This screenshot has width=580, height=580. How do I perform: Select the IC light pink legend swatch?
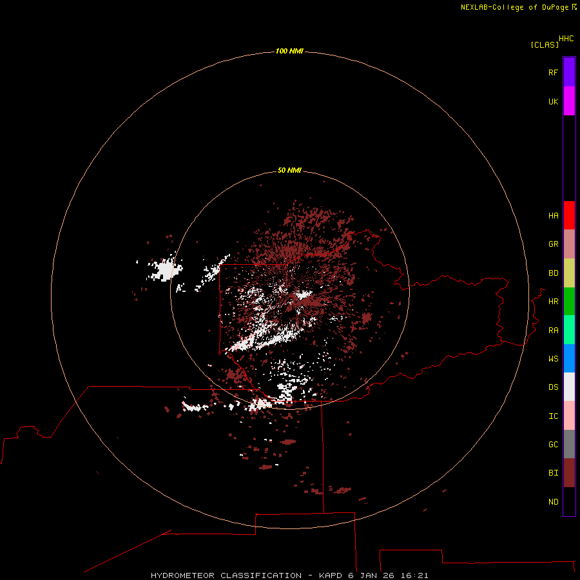pos(569,416)
